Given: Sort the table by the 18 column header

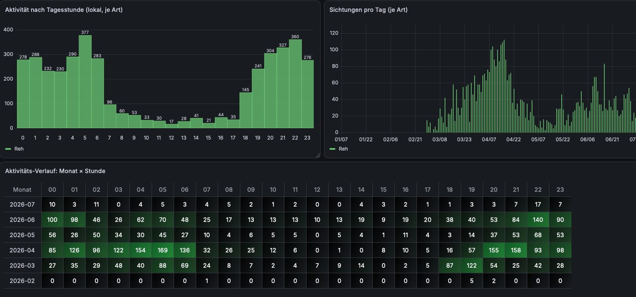Looking at the screenshot, I should point(450,189).
